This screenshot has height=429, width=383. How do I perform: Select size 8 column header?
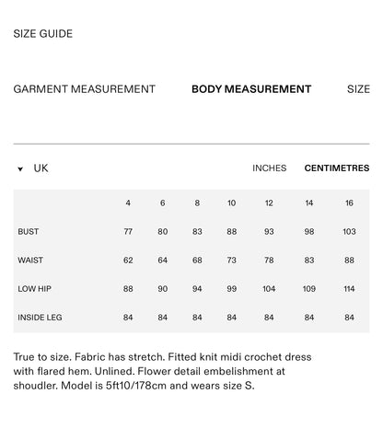tap(197, 203)
